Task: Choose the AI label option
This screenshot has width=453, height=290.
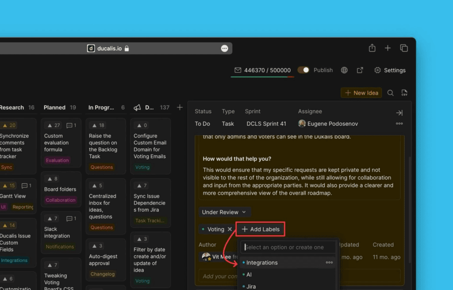Action: point(249,275)
